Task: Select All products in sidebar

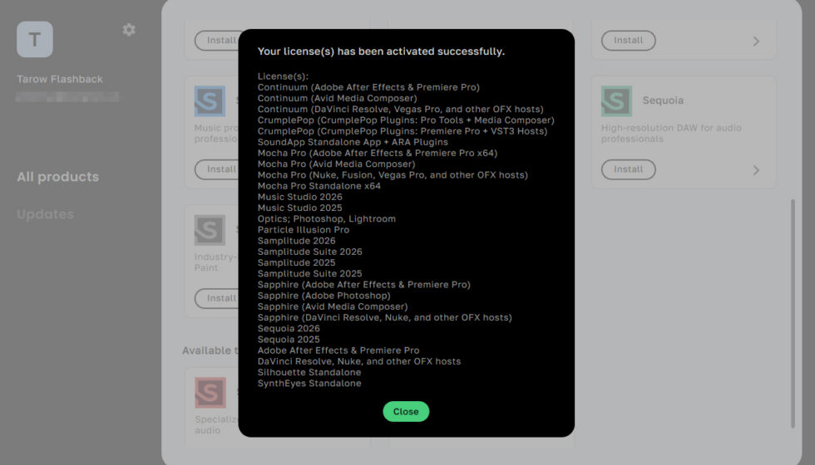Action: pos(57,177)
